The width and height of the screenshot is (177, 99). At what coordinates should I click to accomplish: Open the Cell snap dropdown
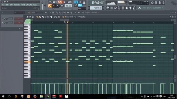[x=82, y=9]
